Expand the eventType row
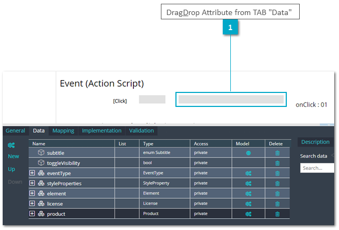This screenshot has height=230, width=339. (x=32, y=173)
